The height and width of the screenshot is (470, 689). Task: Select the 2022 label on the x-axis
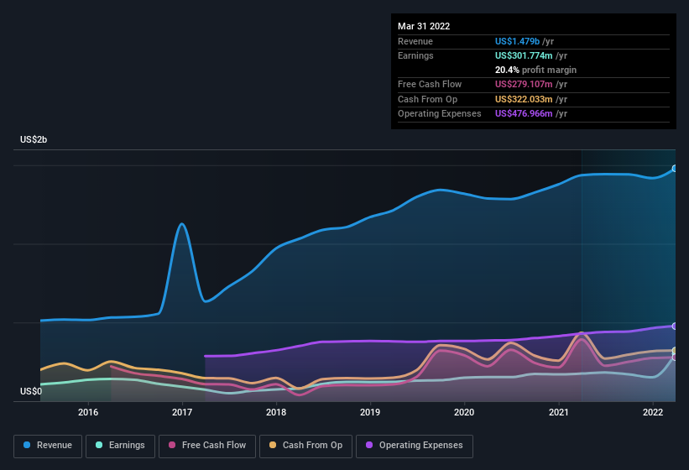pos(653,412)
